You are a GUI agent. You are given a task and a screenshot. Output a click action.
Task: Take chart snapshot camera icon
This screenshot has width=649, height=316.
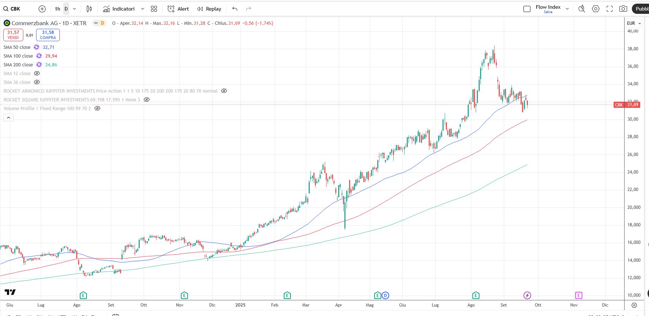[x=623, y=9]
